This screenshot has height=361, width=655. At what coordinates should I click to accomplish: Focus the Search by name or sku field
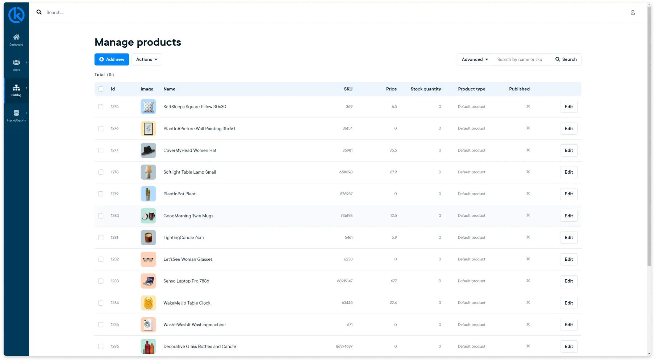(x=521, y=59)
